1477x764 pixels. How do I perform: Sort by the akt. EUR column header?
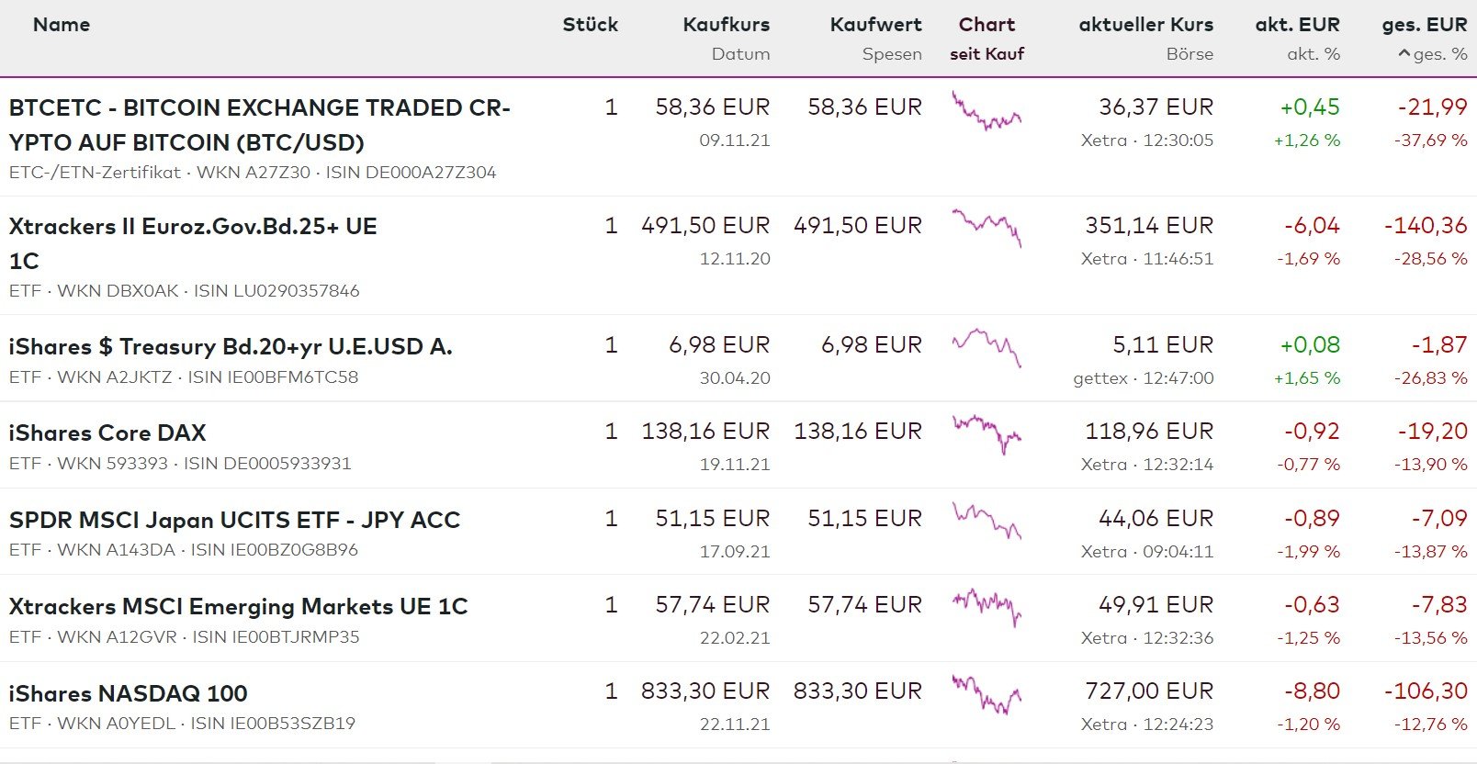point(1297,25)
